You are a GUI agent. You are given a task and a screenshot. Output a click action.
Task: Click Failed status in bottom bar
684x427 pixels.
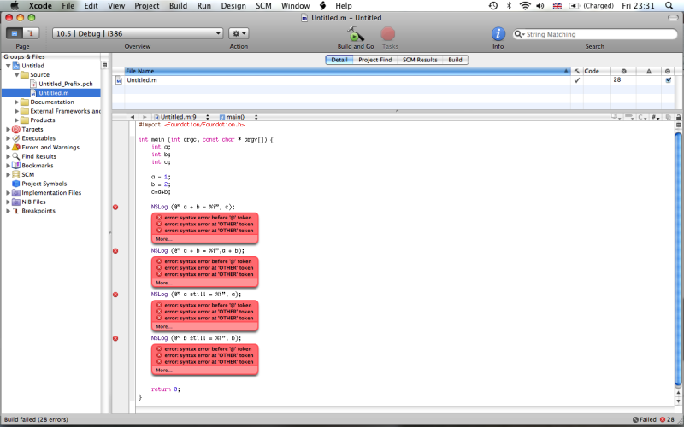(x=645, y=419)
